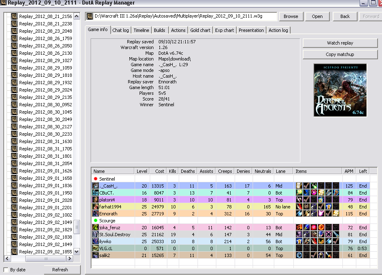Click the Browse button
The width and height of the screenshot is (382, 275).
(291, 16)
